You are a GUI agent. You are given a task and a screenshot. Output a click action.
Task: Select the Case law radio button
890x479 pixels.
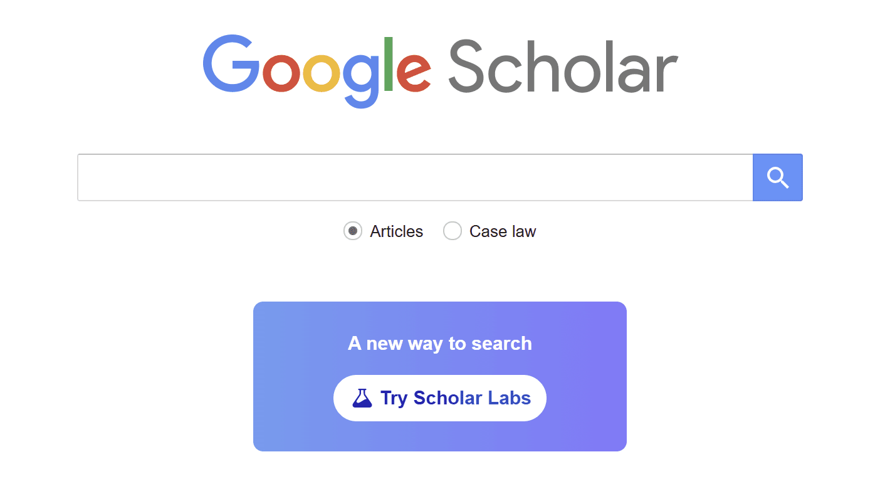tap(453, 231)
